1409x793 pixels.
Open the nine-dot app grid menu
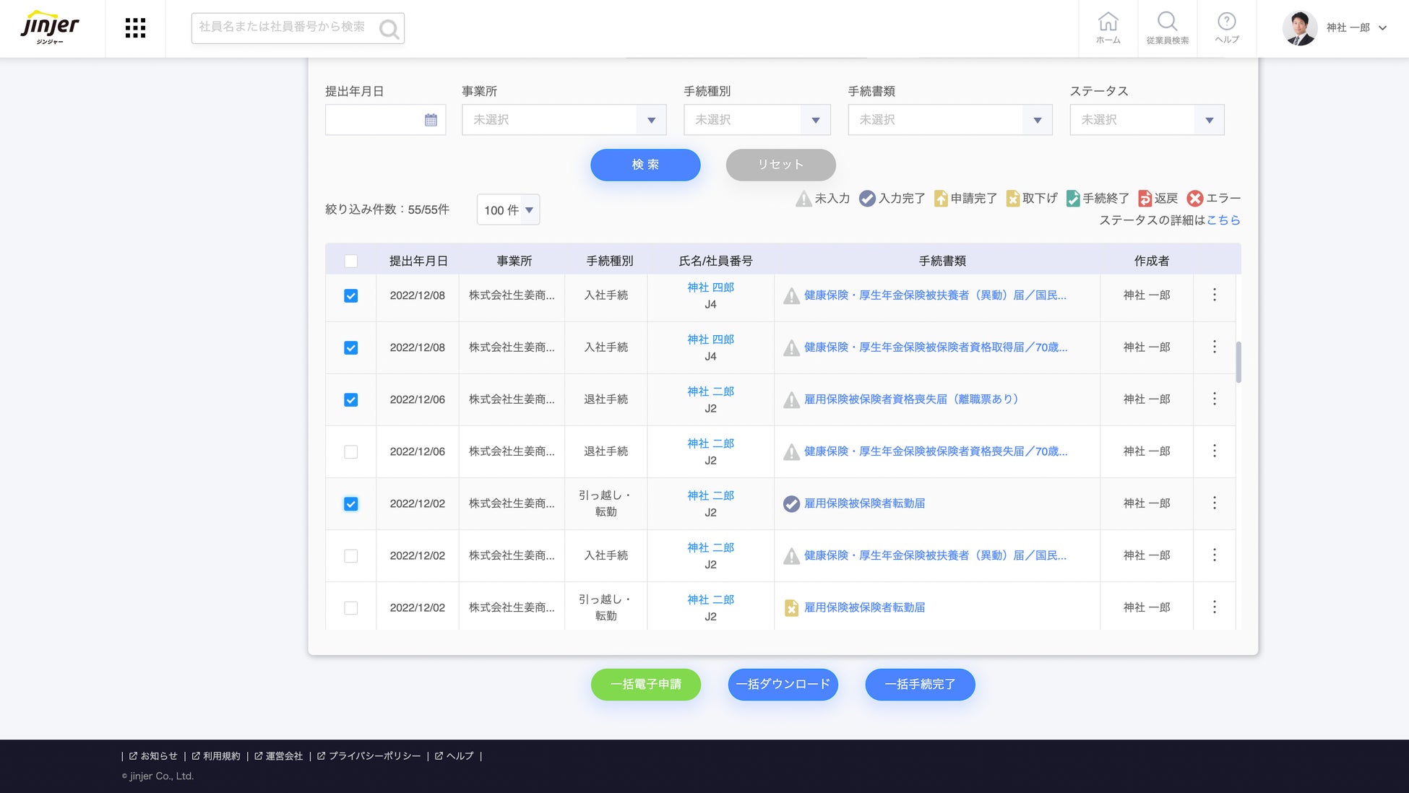pos(135,28)
